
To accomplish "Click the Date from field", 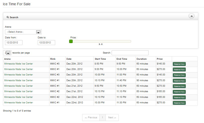I will [x=14, y=43].
